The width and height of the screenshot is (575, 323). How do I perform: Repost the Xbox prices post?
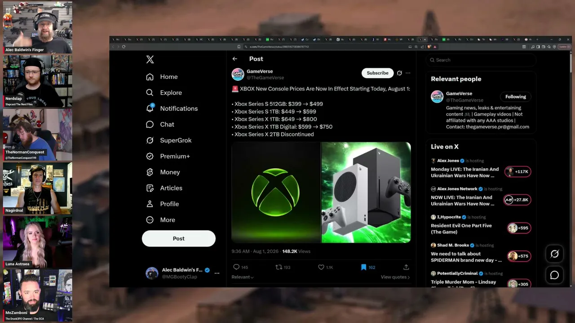pos(279,267)
